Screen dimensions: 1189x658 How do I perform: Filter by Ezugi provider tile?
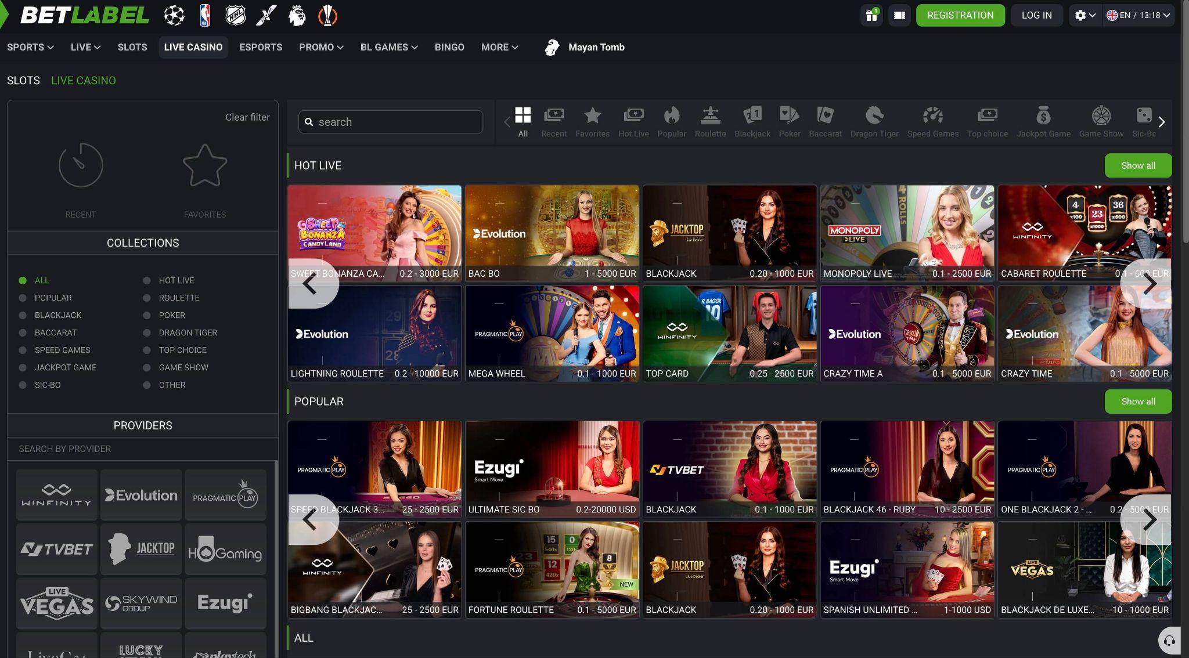(225, 603)
